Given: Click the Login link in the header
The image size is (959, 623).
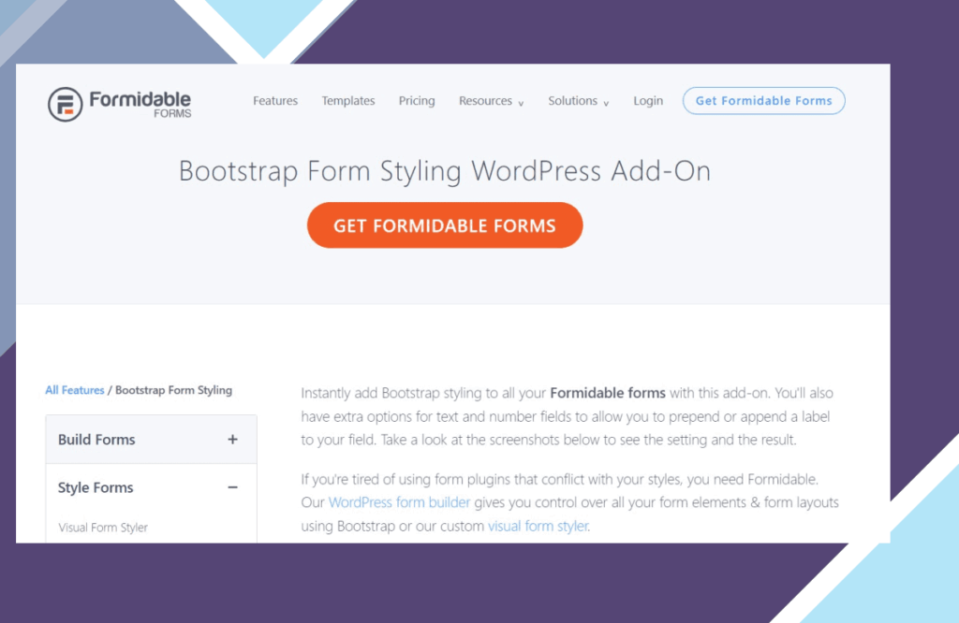Looking at the screenshot, I should (648, 101).
